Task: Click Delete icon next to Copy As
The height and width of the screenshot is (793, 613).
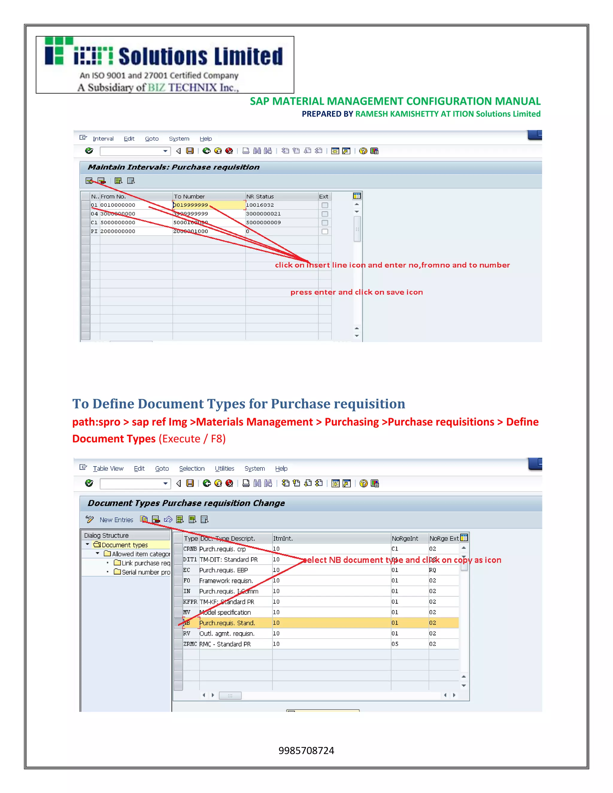Action: (156, 519)
